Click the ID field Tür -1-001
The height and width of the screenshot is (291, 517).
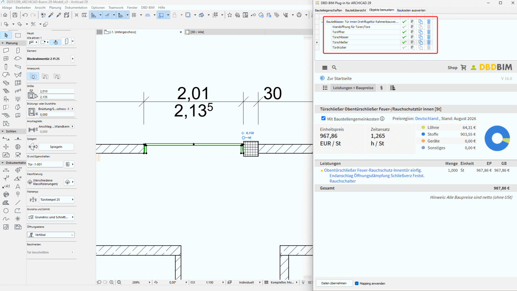coord(45,164)
